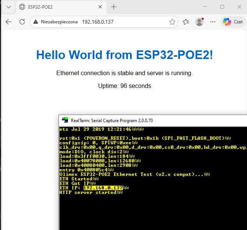Click the not-secure warning triangle icon
This screenshot has height=230, width=247.
coord(36,22)
